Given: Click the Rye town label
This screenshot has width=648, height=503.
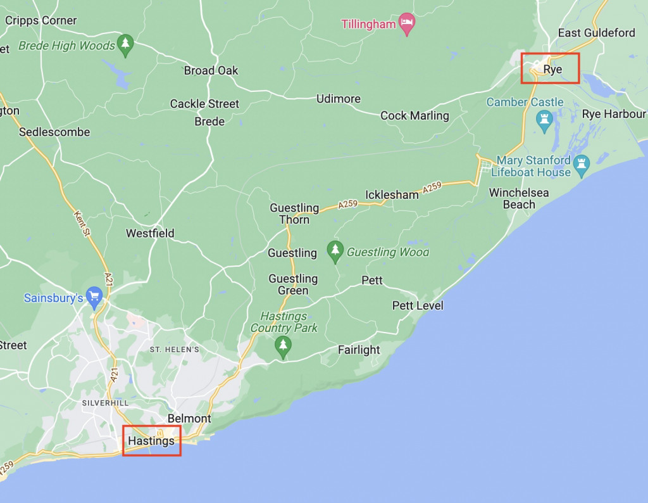Looking at the screenshot, I should (x=552, y=69).
